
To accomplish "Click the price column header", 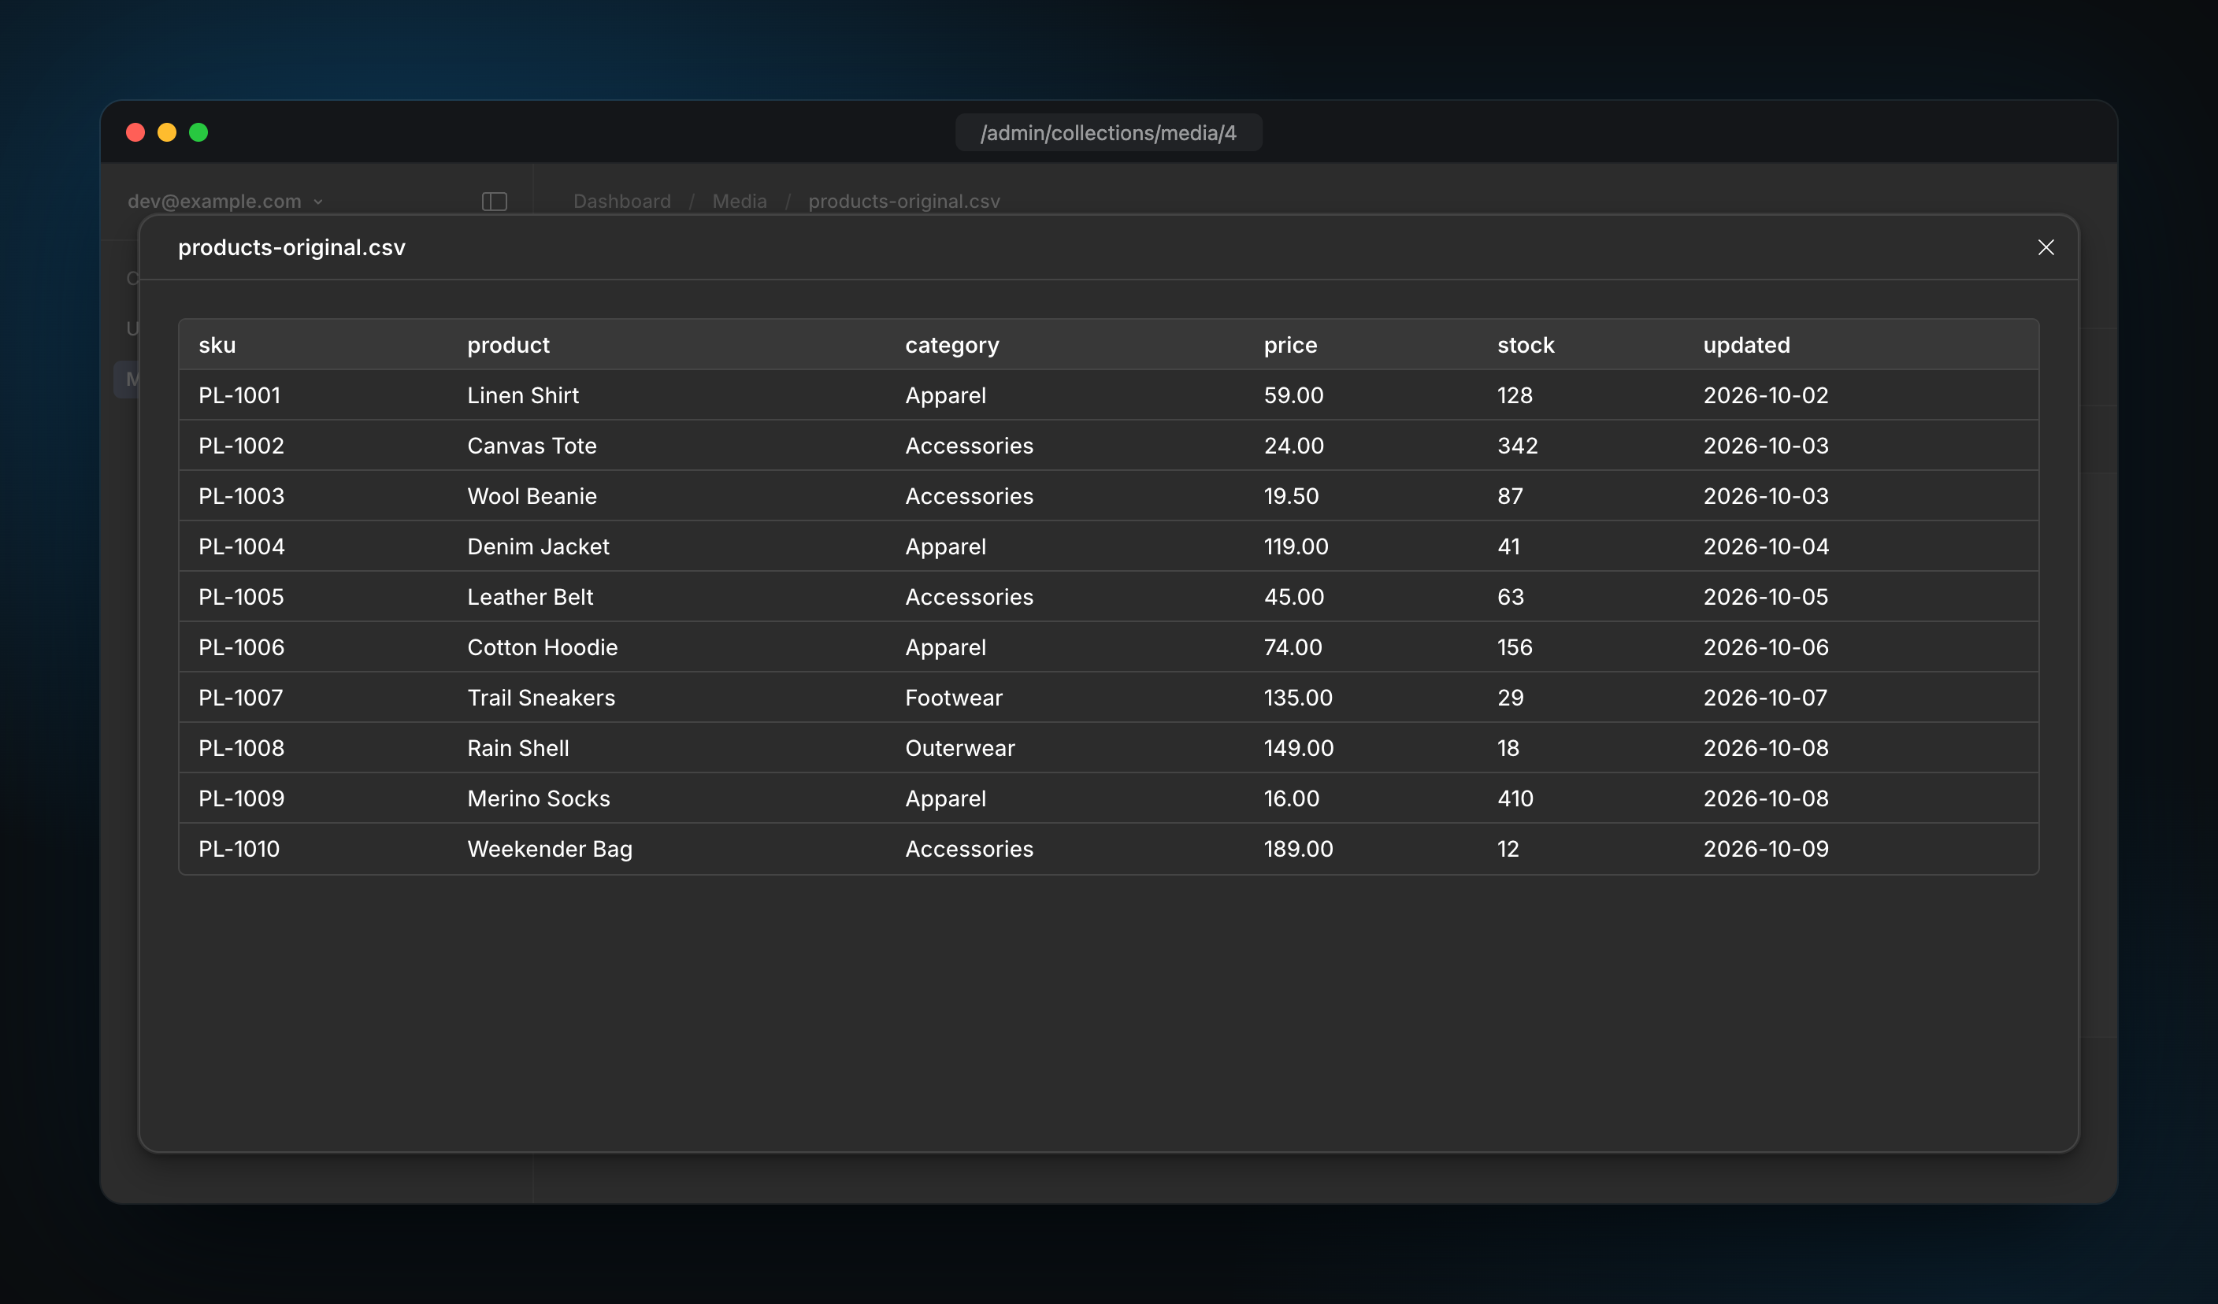I will (1290, 345).
